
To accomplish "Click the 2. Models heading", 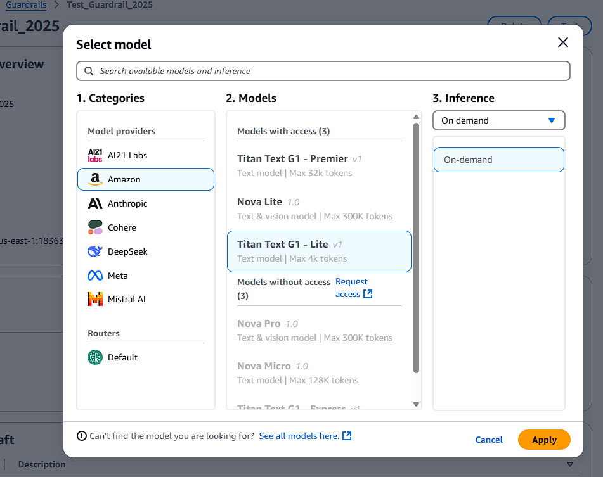I will (x=251, y=98).
